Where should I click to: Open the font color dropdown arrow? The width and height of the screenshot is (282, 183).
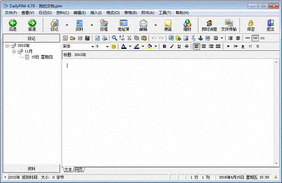130,47
